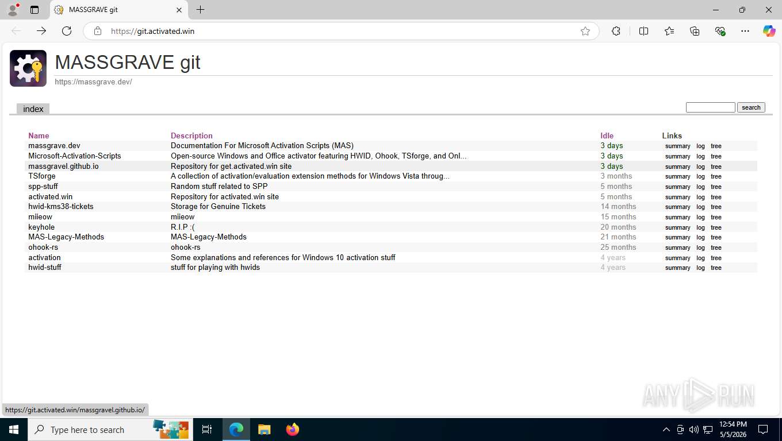
Task: Open Task View on the taskbar
Action: [x=207, y=430]
